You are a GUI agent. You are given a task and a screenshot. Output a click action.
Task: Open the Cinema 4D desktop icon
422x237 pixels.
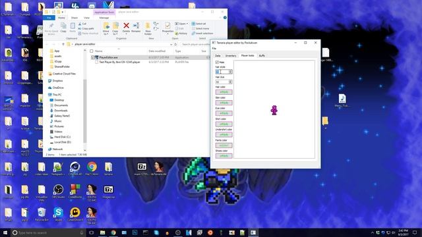tap(75, 169)
